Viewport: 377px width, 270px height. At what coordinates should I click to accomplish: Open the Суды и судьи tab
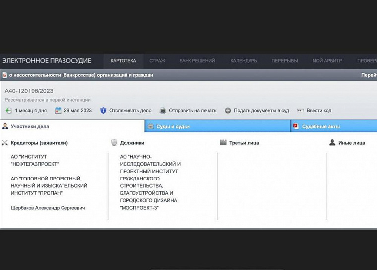coord(217,126)
